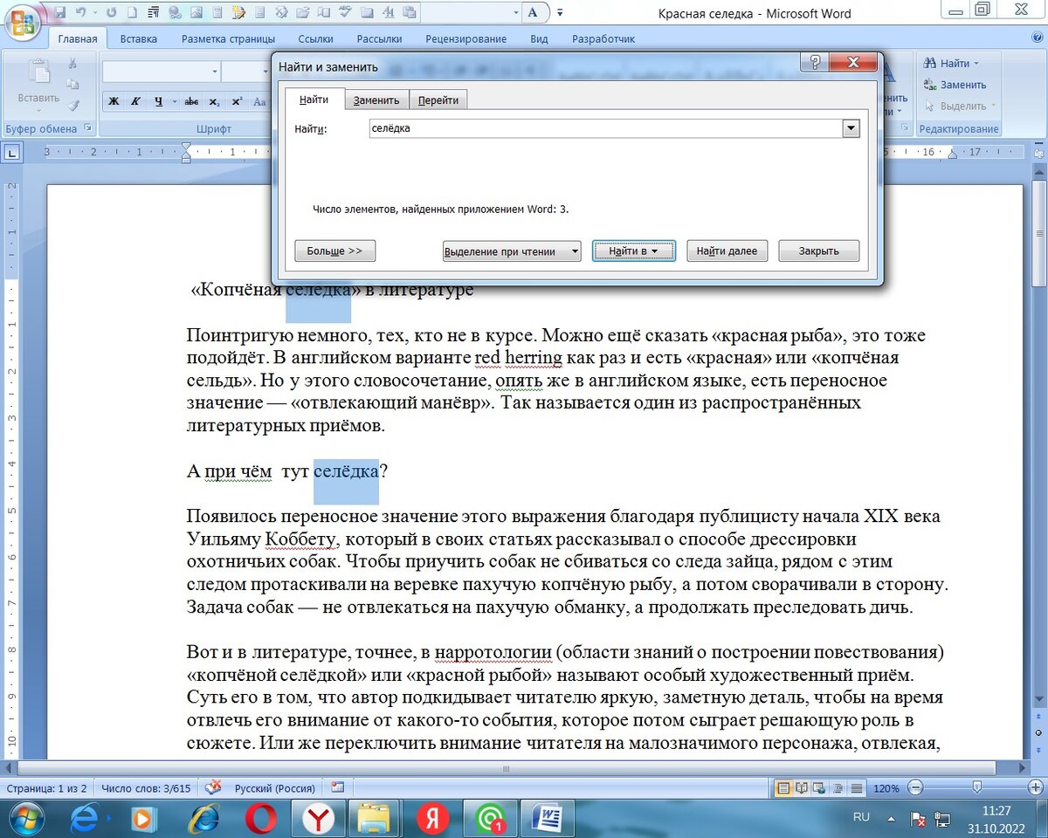Toggle strikethrough (abc) formatting
The height and width of the screenshot is (838, 1048).
point(191,101)
